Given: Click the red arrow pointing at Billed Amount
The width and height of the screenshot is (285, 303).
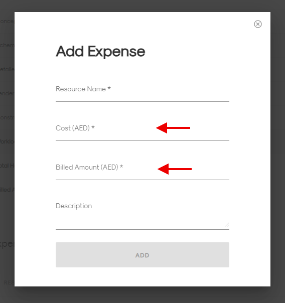Looking at the screenshot, I should [x=175, y=169].
